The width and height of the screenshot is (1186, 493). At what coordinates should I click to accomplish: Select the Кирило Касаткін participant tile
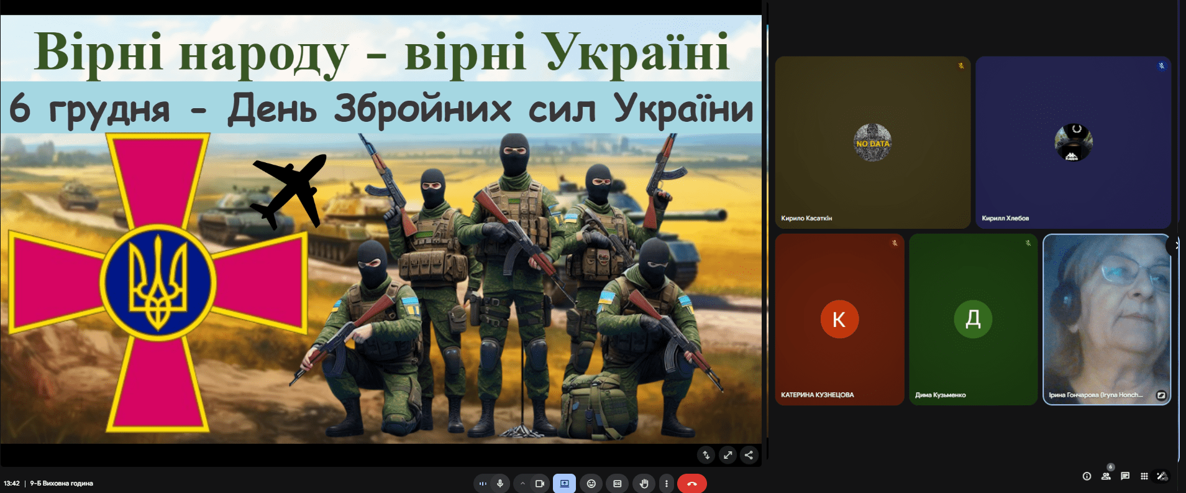873,142
